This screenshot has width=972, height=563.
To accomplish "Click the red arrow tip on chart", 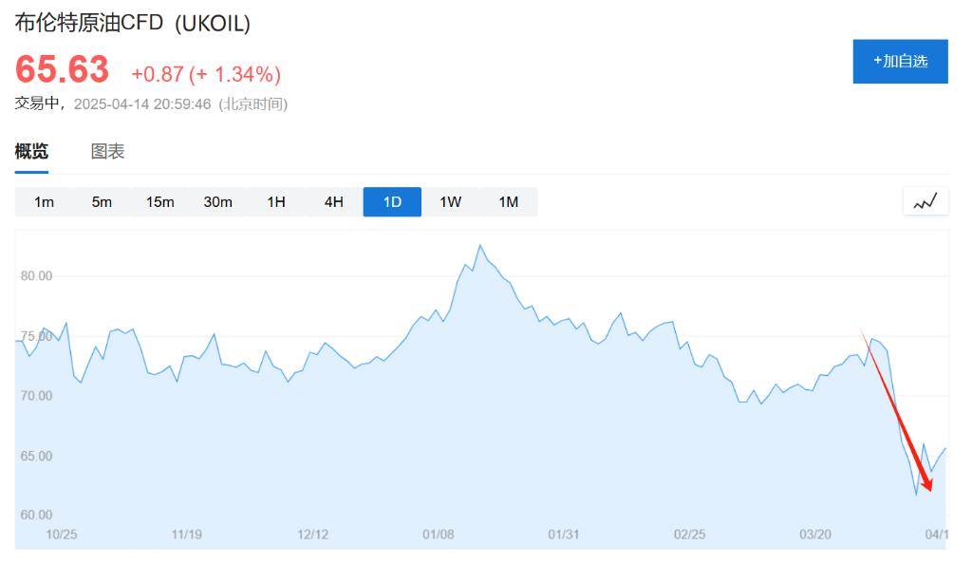I will coord(928,489).
